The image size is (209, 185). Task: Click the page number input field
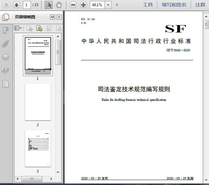27,5
